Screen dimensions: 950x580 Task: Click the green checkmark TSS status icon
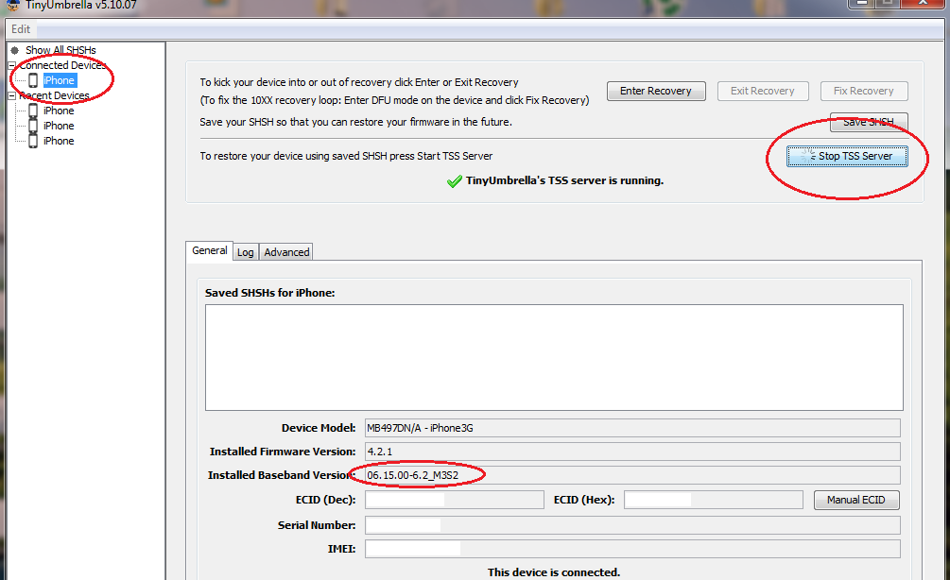click(455, 181)
